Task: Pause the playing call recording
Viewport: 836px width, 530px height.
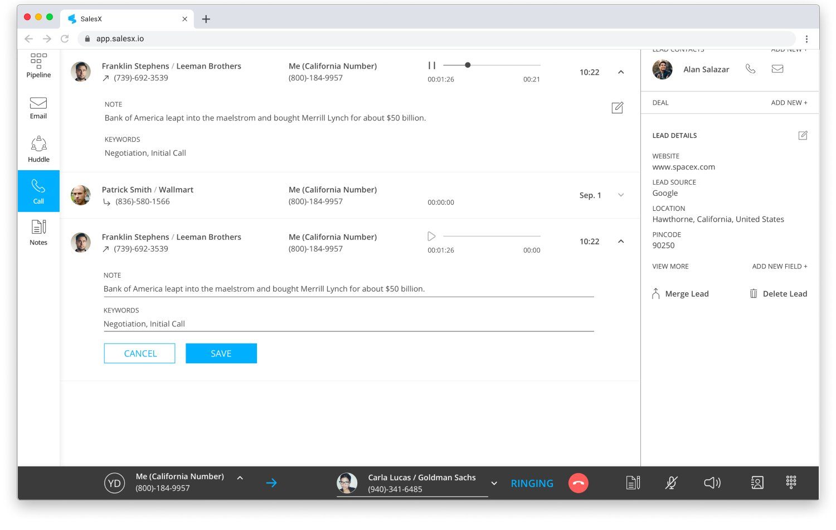Action: [431, 65]
